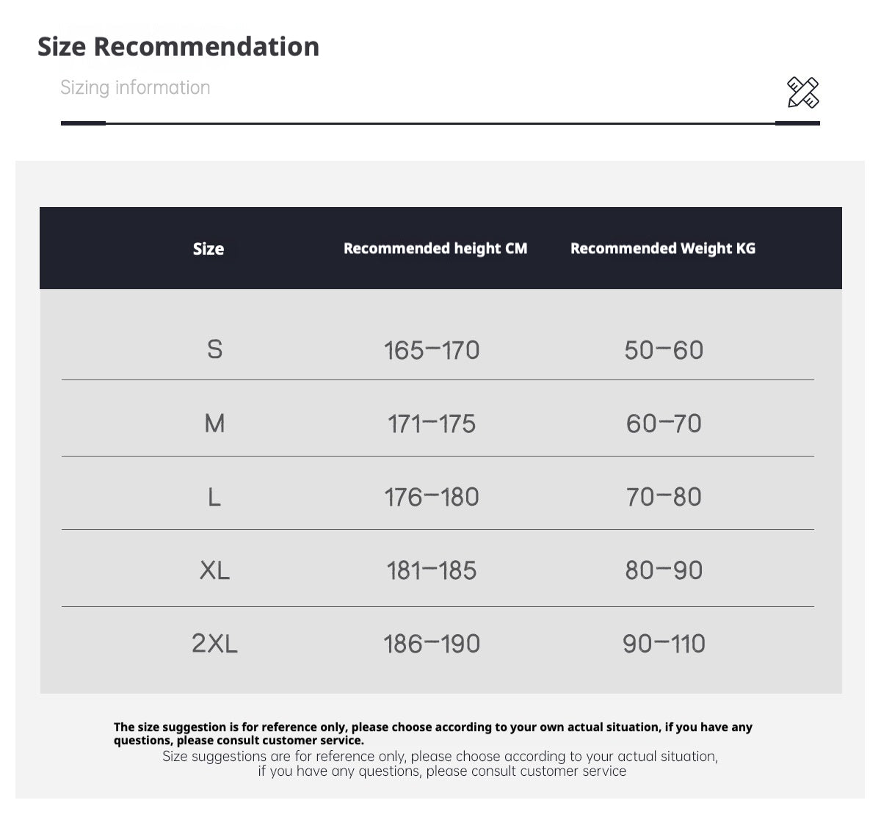This screenshot has height=836, width=881.
Task: Click the 50–60 weight value
Action: tap(664, 350)
